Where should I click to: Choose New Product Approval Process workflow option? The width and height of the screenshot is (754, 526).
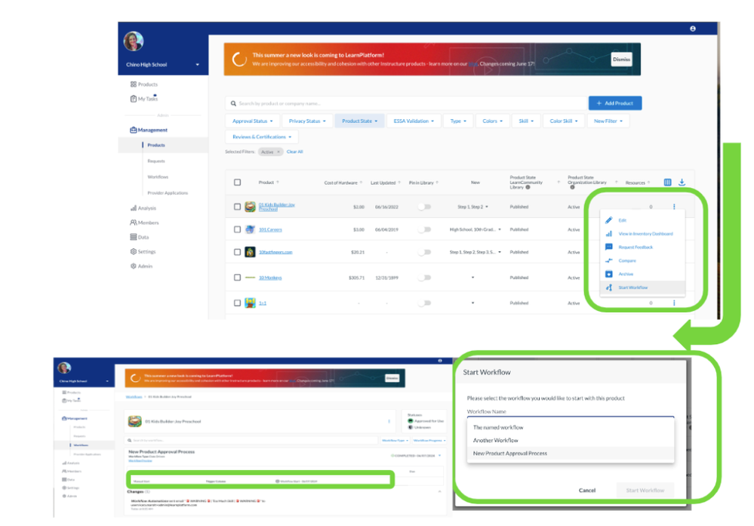tap(510, 454)
